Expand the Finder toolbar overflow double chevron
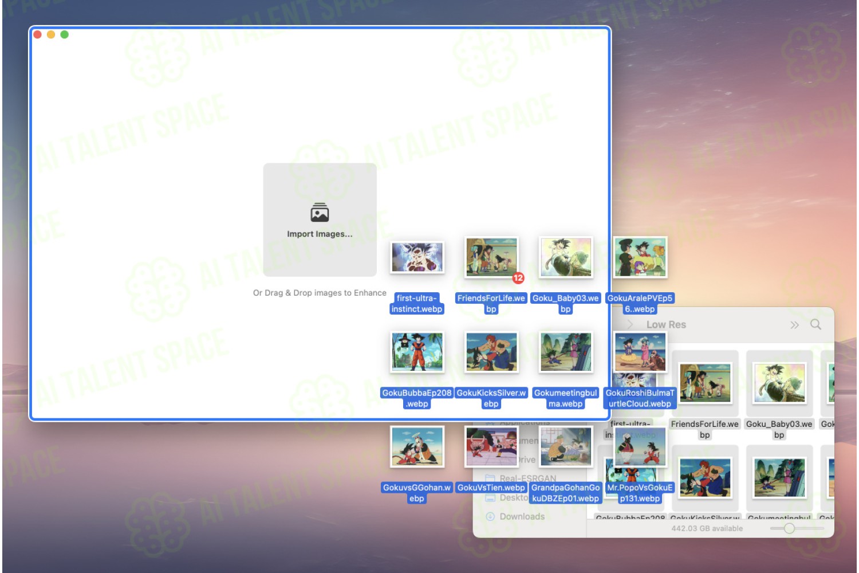This screenshot has height=573, width=859. tap(794, 325)
